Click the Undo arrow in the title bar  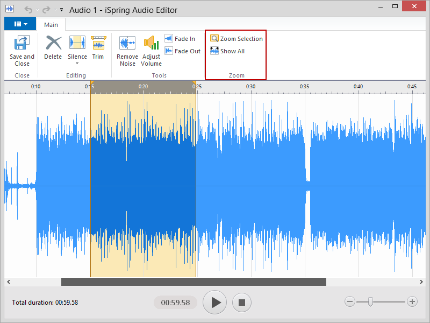click(28, 10)
